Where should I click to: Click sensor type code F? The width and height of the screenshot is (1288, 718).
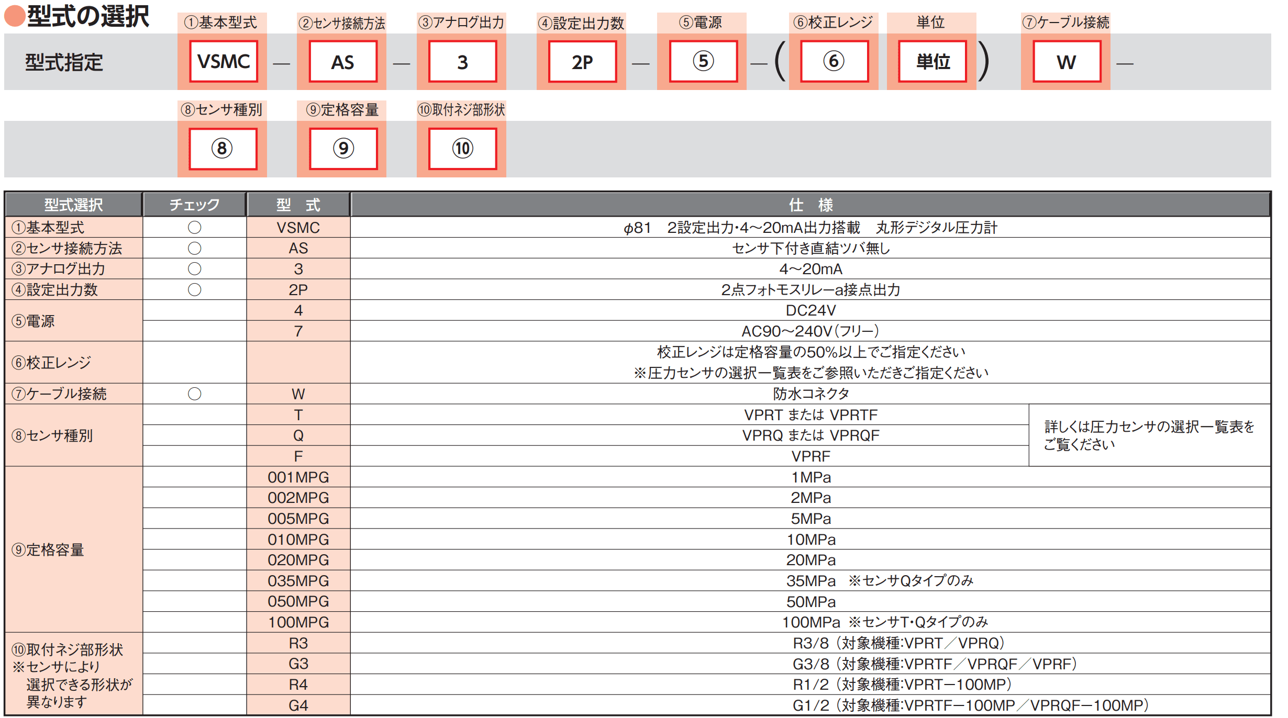coord(298,456)
